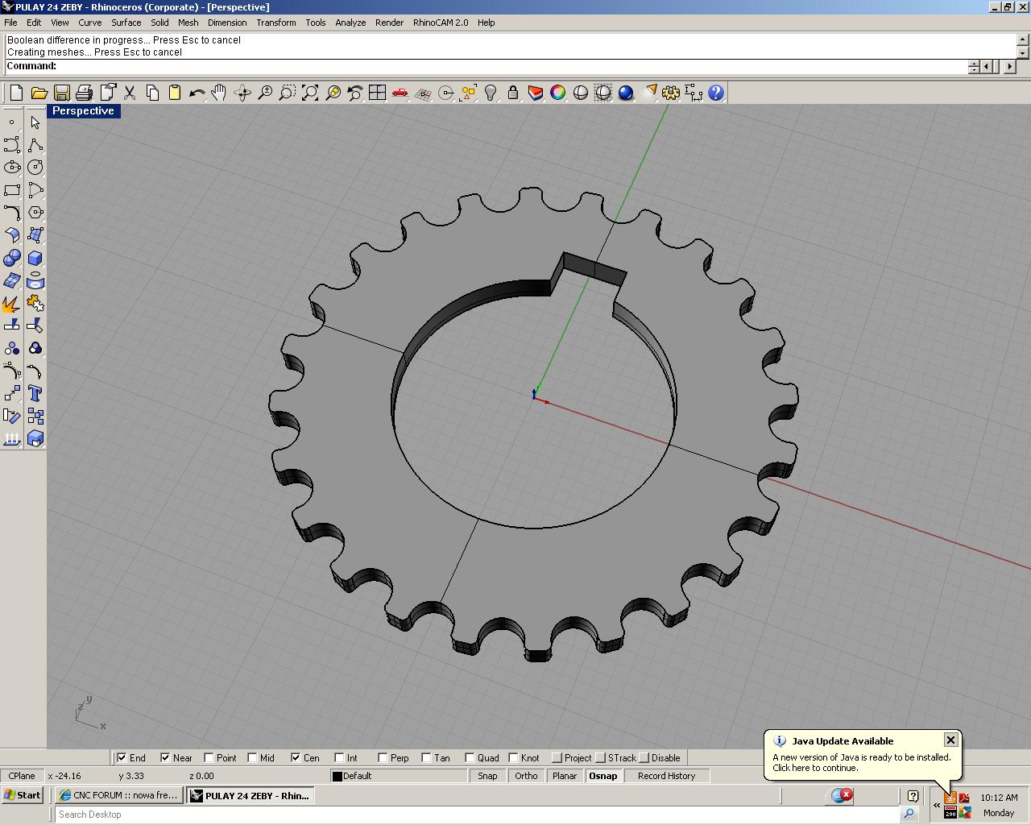Select the Circle tool in left toolbar
This screenshot has width=1031, height=825.
pyautogui.click(x=35, y=168)
